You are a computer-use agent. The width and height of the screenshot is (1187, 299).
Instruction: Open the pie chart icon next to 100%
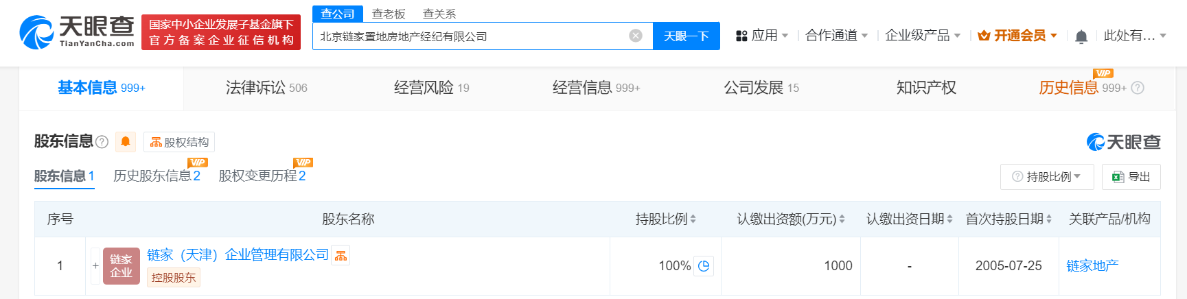click(x=704, y=265)
